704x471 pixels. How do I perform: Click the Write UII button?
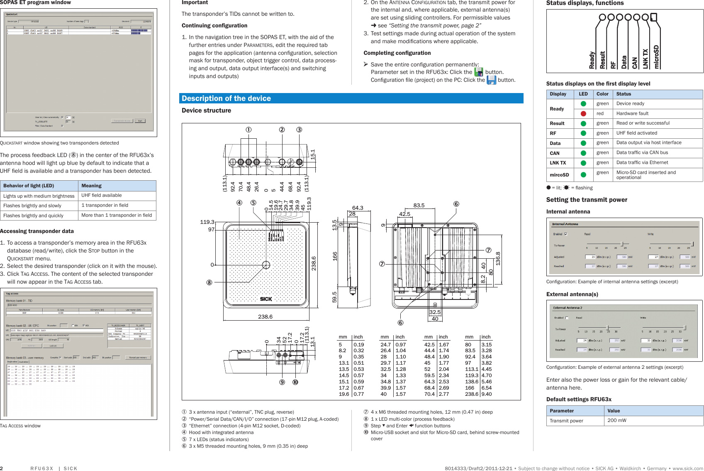[32, 346]
